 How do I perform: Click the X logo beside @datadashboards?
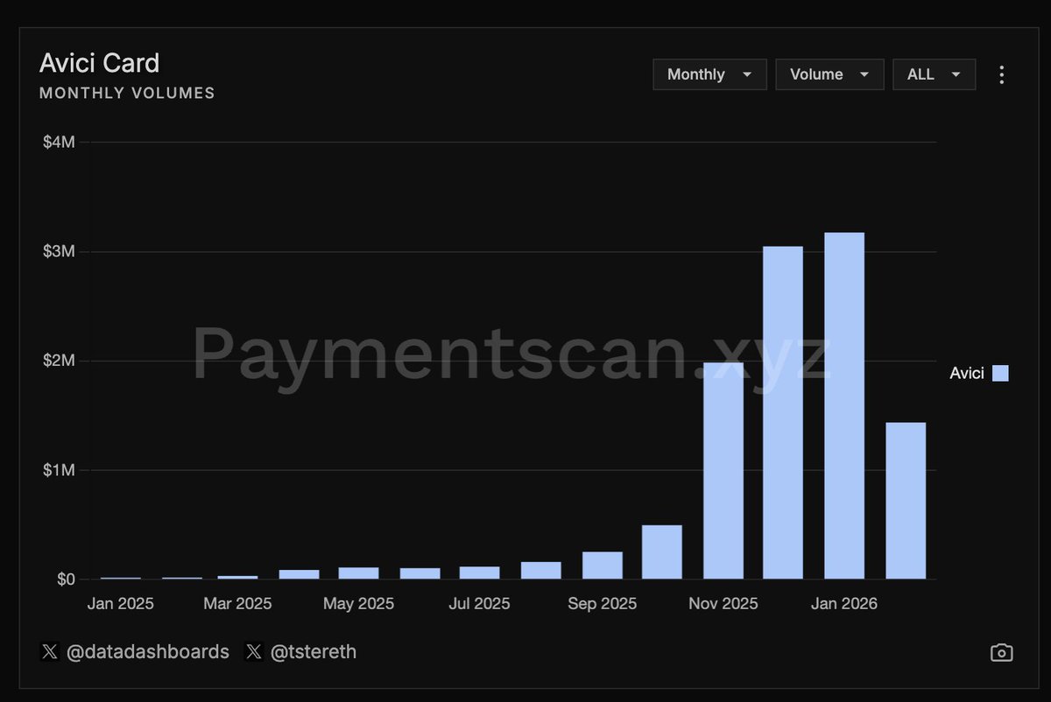[x=50, y=652]
